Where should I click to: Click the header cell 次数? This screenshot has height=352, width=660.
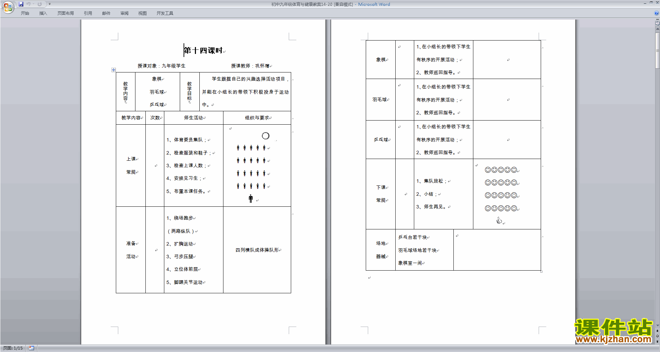[155, 118]
